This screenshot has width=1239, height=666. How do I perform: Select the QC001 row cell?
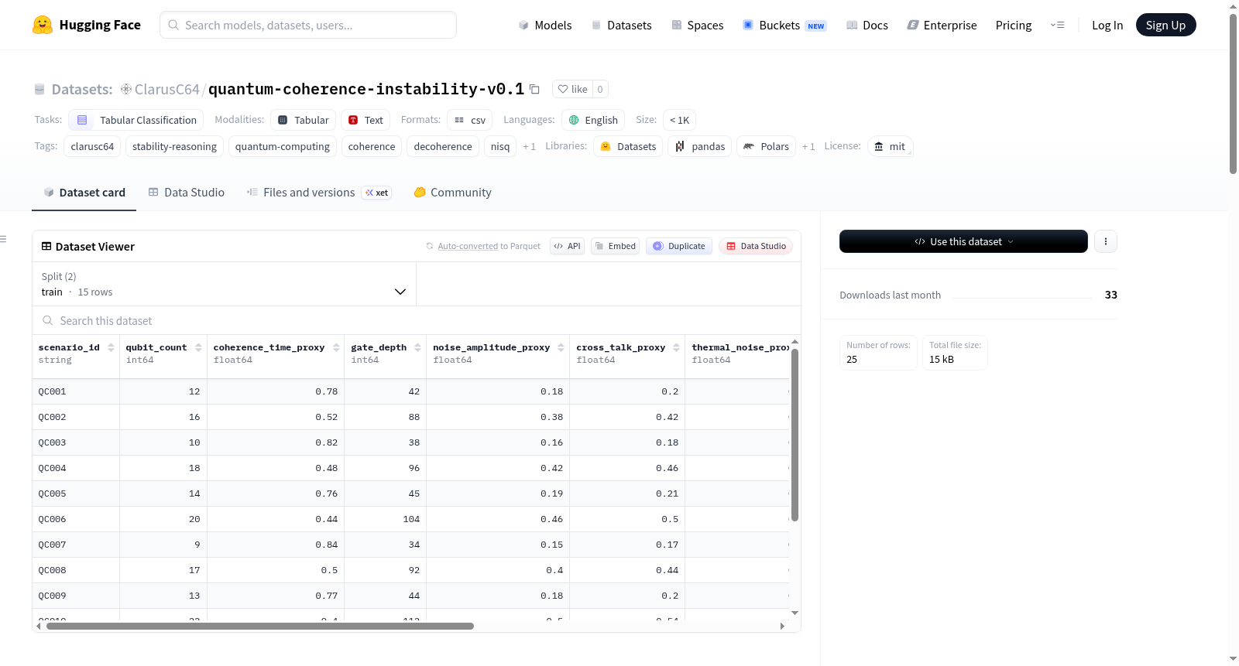click(76, 391)
